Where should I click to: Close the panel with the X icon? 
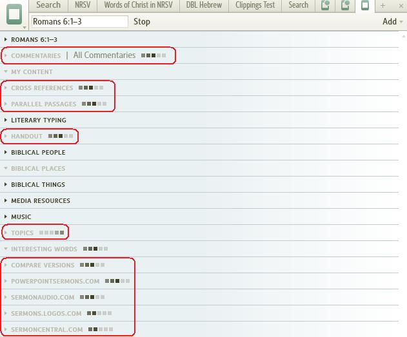tap(401, 6)
